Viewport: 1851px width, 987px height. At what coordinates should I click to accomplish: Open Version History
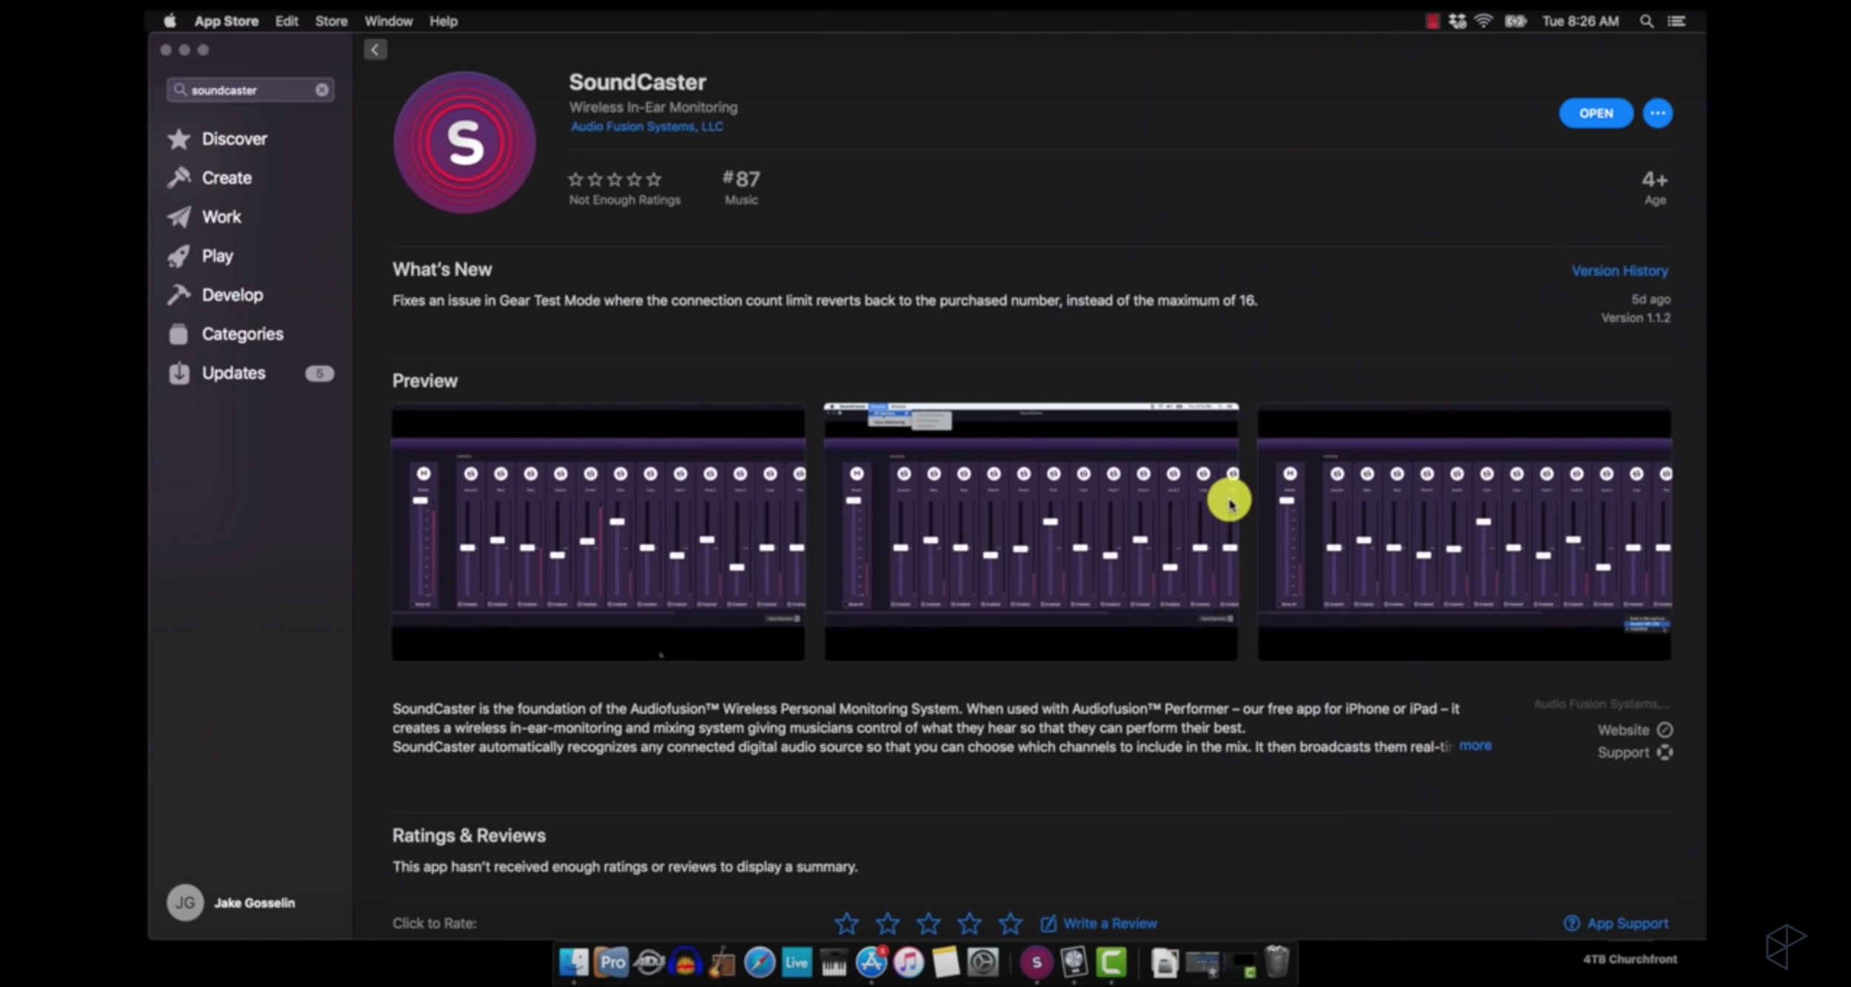[1620, 271]
